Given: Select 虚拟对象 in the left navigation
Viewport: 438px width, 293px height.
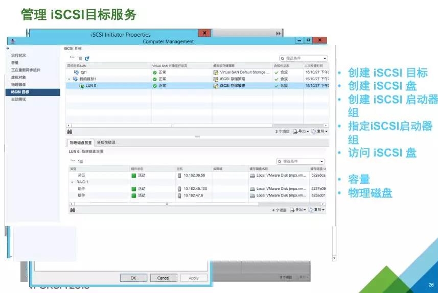Looking at the screenshot, I should [18, 77].
